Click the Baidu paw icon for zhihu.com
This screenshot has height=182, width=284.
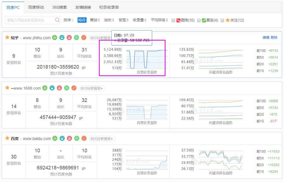pos(62,38)
